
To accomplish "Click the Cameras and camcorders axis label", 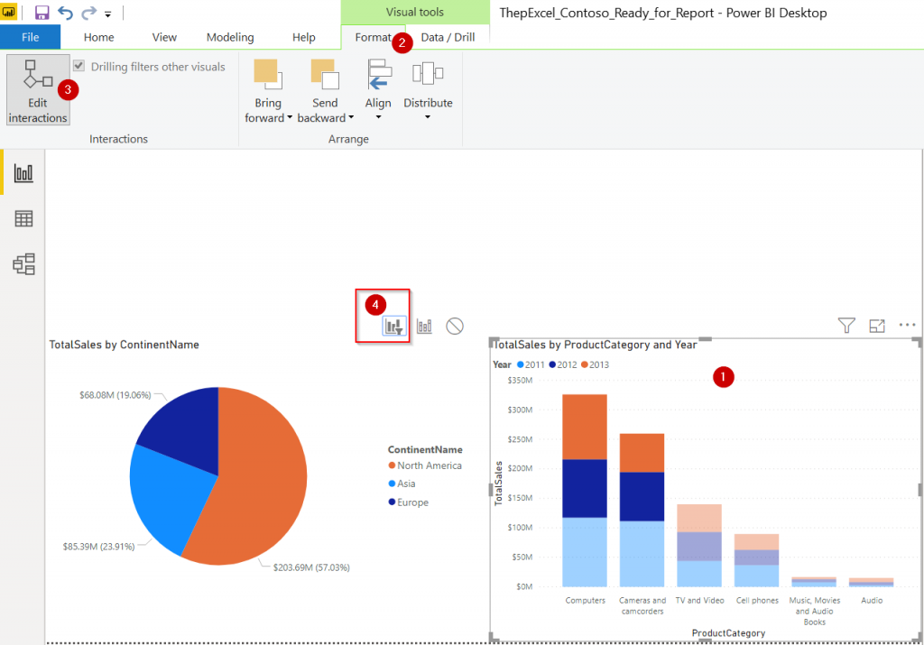I will tap(642, 605).
